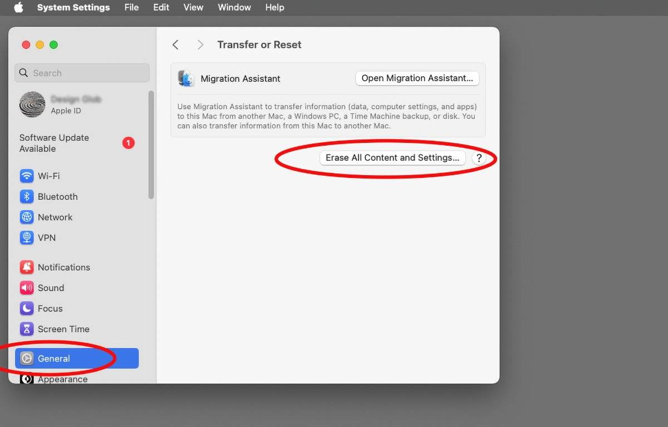Open the Apple menu logo
668x427 pixels.
(18, 7)
